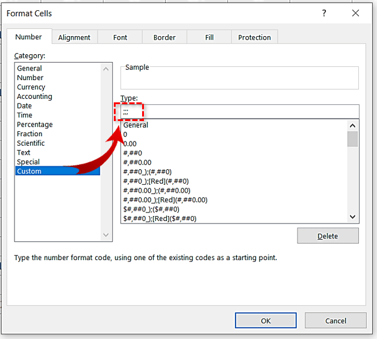
Task: Click the Cancel button
Action: [335, 321]
